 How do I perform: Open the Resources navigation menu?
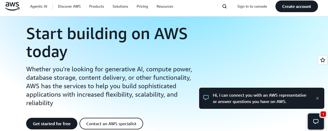(x=165, y=6)
